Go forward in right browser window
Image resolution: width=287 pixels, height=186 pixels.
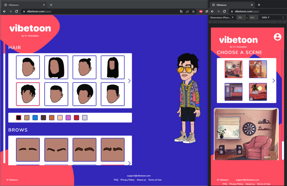(x=218, y=11)
